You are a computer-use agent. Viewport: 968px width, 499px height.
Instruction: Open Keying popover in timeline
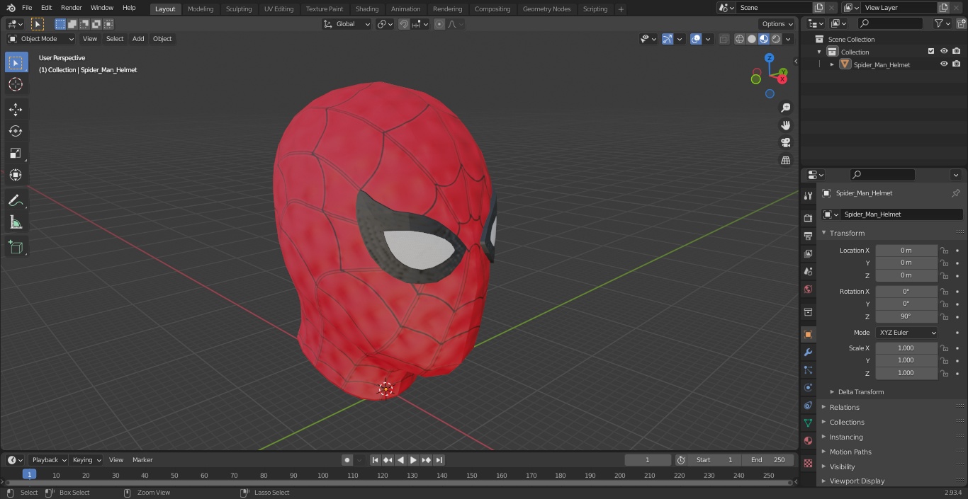[x=86, y=460]
